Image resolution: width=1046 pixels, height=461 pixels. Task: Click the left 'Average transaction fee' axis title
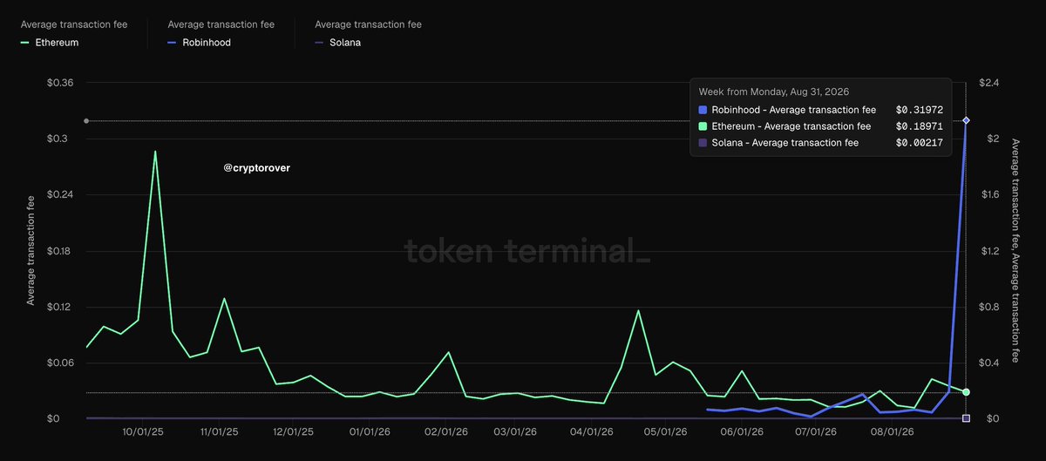[31, 251]
